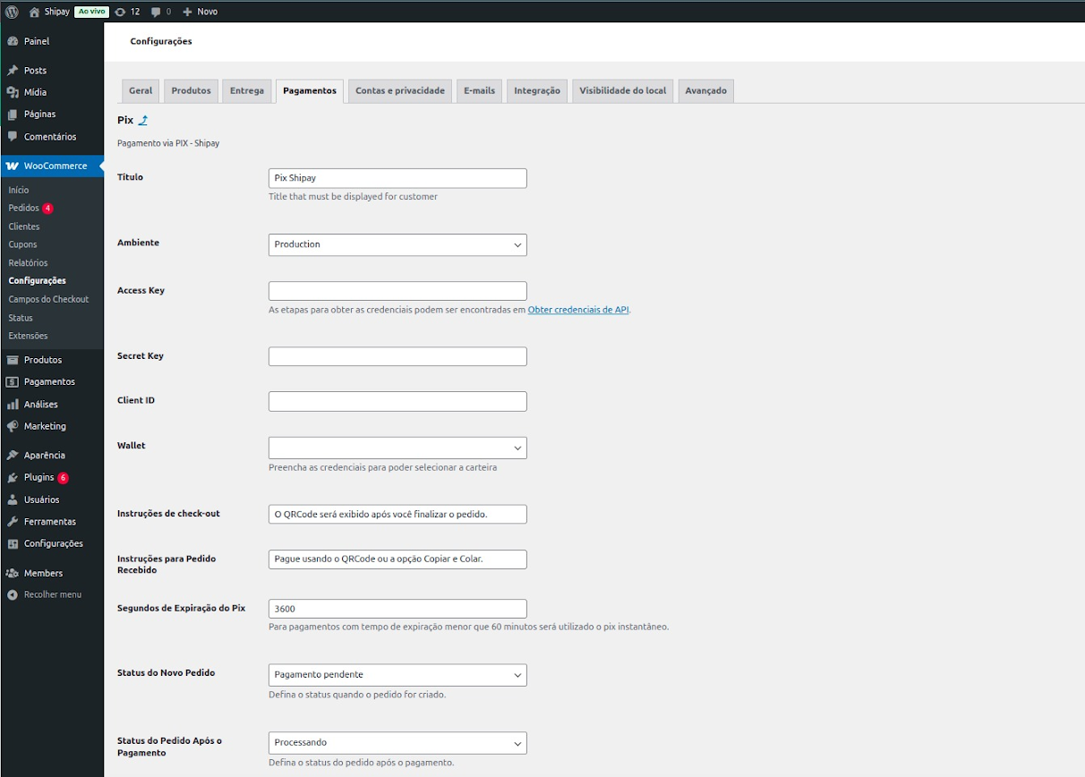Click the WordPress logo icon
Image resolution: width=1085 pixels, height=777 pixels.
(x=13, y=12)
